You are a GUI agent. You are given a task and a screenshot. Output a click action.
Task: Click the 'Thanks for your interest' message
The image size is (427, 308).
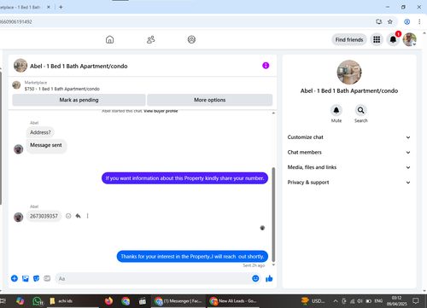(x=192, y=256)
